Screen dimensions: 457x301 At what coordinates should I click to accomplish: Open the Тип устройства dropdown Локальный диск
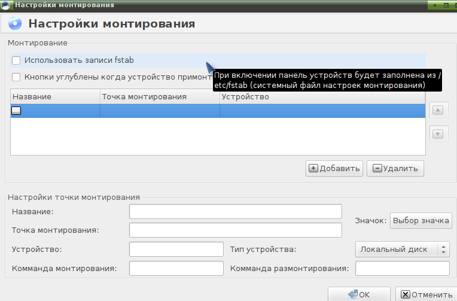point(402,250)
